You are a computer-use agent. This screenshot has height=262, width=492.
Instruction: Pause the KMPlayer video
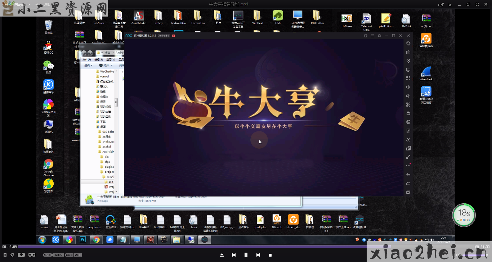[x=246, y=255]
